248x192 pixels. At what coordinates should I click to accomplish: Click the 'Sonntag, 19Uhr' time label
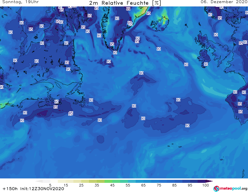pos(20,2)
